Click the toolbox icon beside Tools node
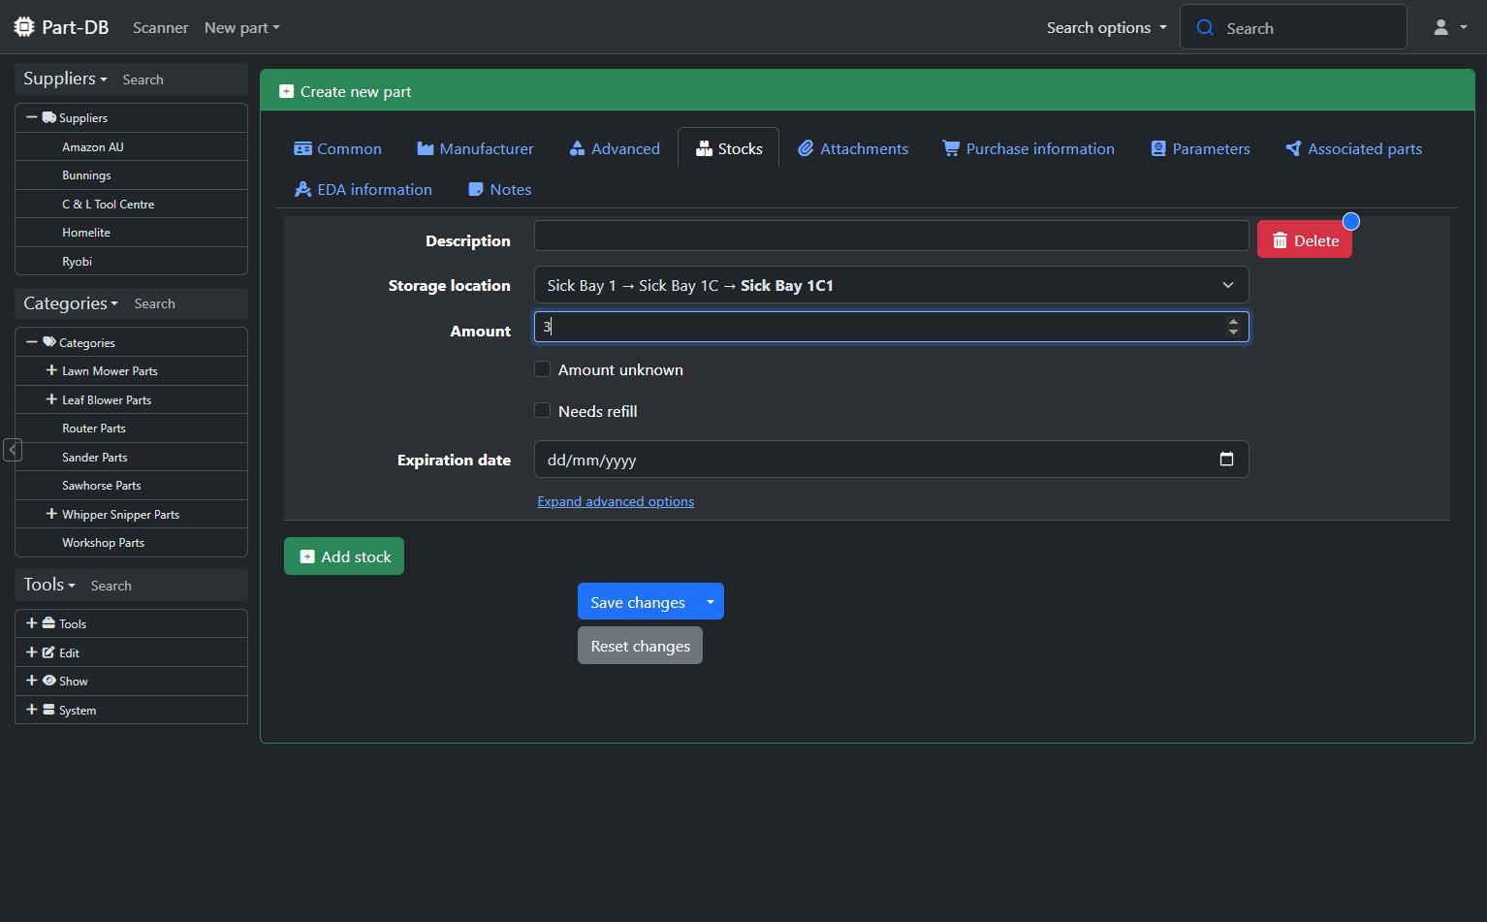Viewport: 1487px width, 922px height. click(x=48, y=623)
